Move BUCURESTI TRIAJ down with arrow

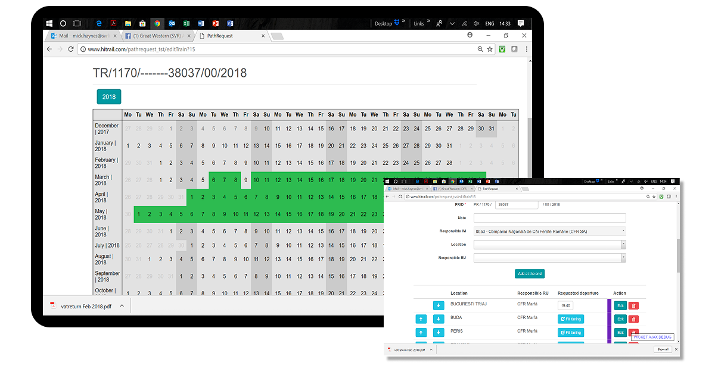[x=439, y=305]
